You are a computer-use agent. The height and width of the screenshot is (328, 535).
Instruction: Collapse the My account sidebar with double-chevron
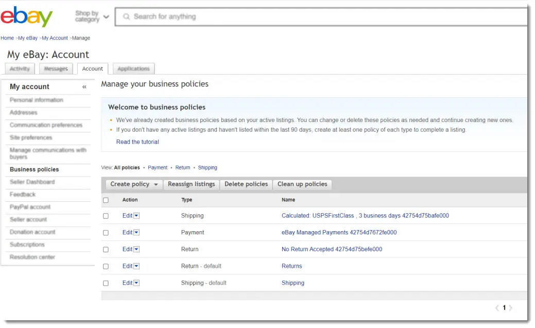click(84, 87)
